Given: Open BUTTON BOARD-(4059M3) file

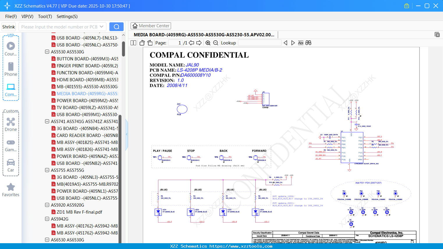Looking at the screenshot, I should 85,59.
